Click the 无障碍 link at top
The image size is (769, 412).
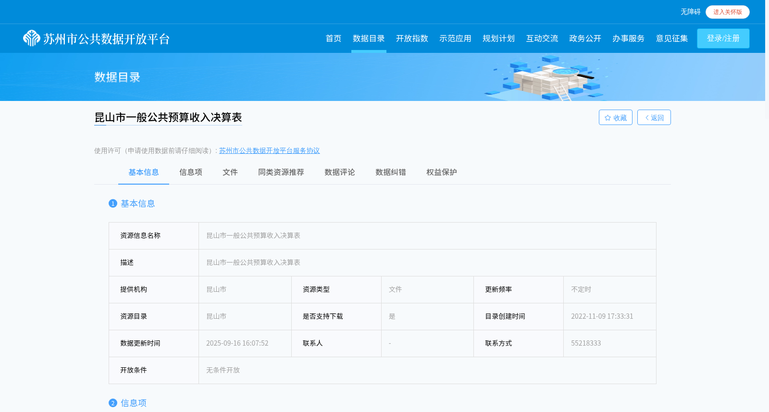(690, 12)
